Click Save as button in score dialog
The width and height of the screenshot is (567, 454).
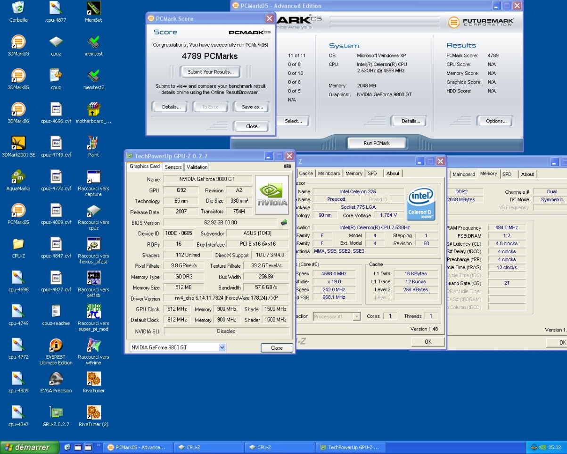[252, 107]
